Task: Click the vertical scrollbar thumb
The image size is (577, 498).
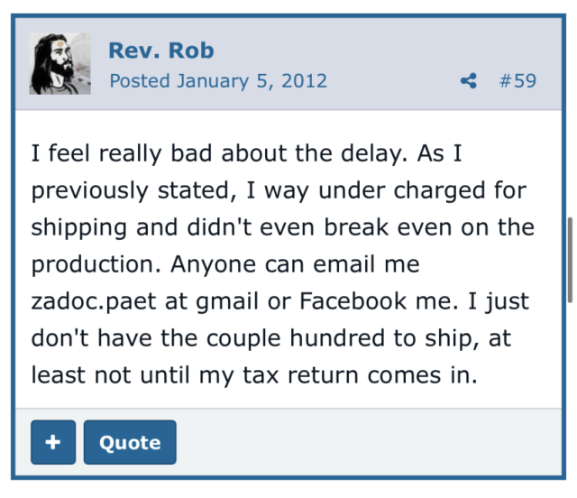Action: pos(569,260)
